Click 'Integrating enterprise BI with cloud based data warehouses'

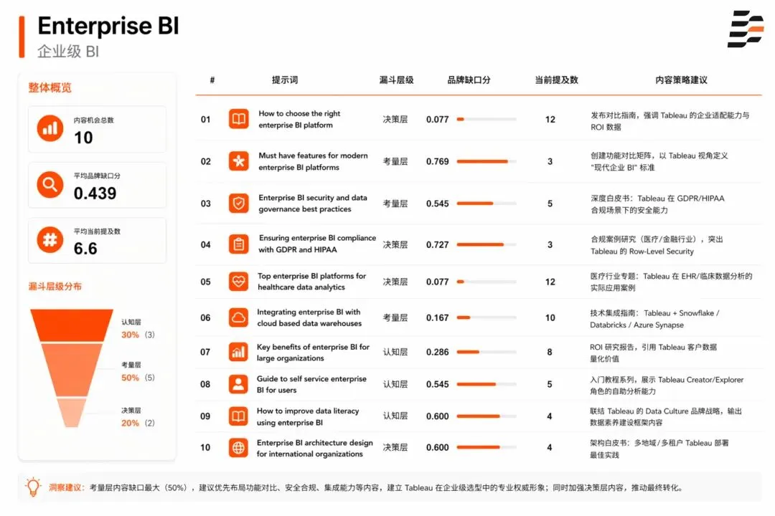(309, 317)
